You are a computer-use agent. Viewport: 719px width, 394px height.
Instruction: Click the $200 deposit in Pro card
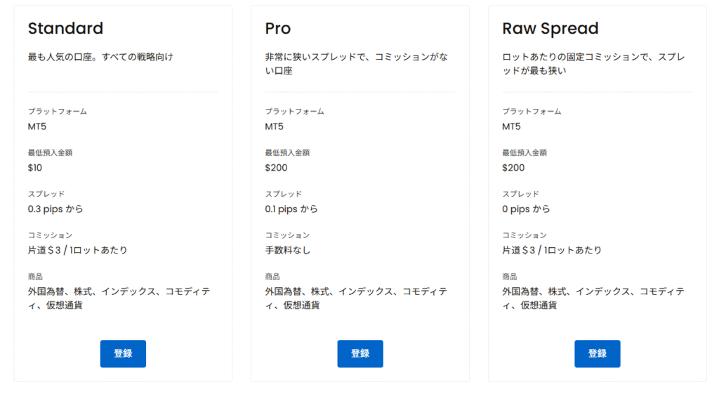(x=276, y=168)
